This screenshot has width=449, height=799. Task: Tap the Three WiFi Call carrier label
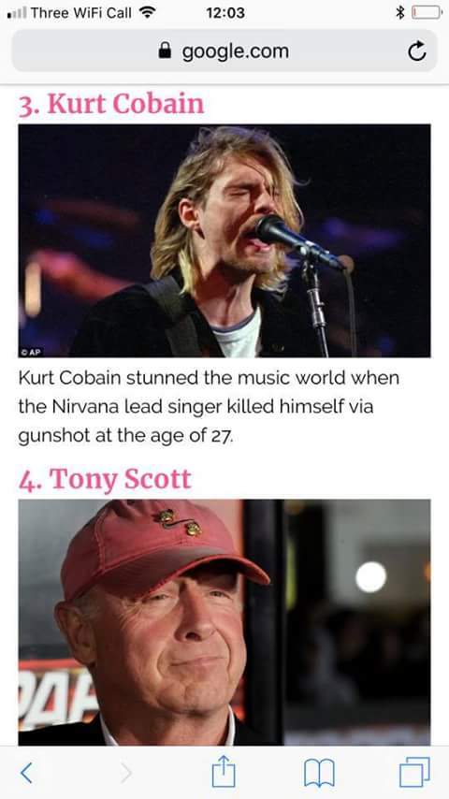pyautogui.click(x=81, y=12)
